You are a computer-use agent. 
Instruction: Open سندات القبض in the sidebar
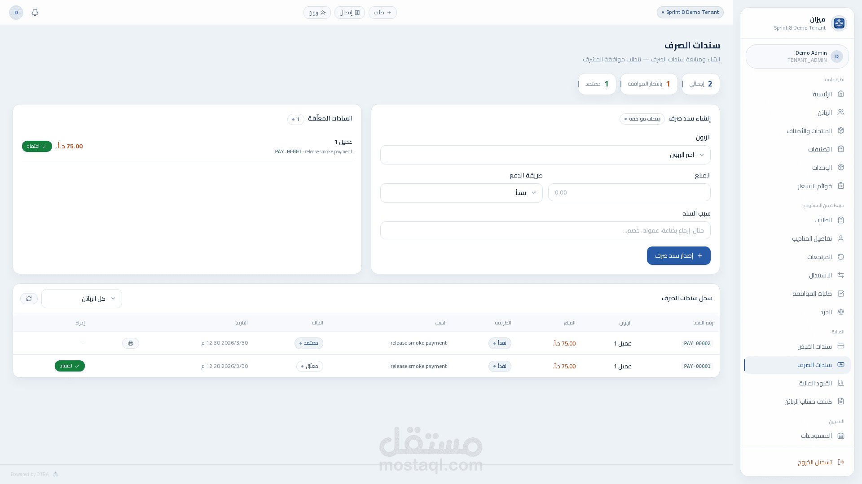pyautogui.click(x=814, y=346)
